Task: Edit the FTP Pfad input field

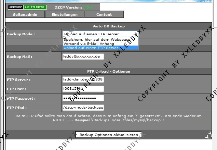Action: pyautogui.click(x=83, y=108)
